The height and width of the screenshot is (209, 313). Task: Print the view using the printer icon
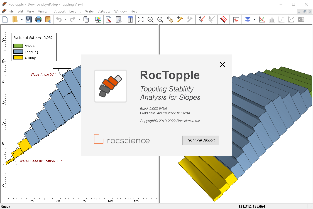click(38, 19)
